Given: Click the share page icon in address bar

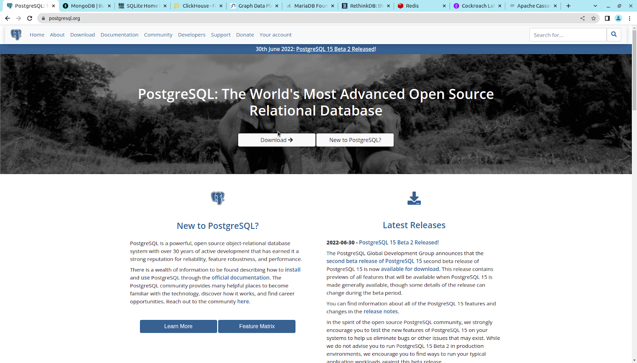Looking at the screenshot, I should [x=582, y=18].
